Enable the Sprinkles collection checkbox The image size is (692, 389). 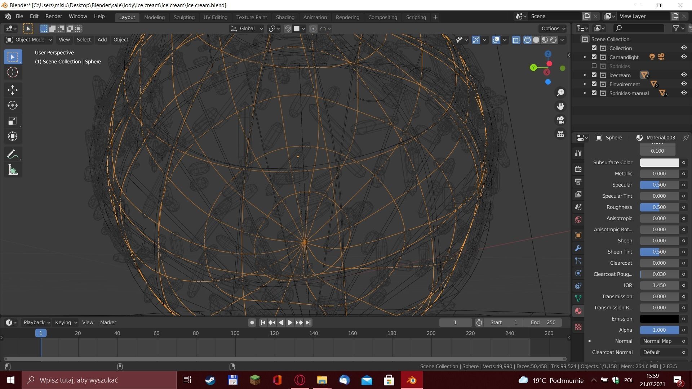click(x=594, y=66)
